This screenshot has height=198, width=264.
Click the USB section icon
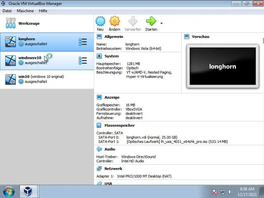[100, 183]
